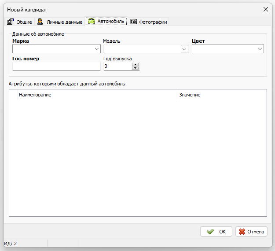The image size is (275, 251).
Task: Increase Год выпуска with up arrow
Action: (x=135, y=65)
